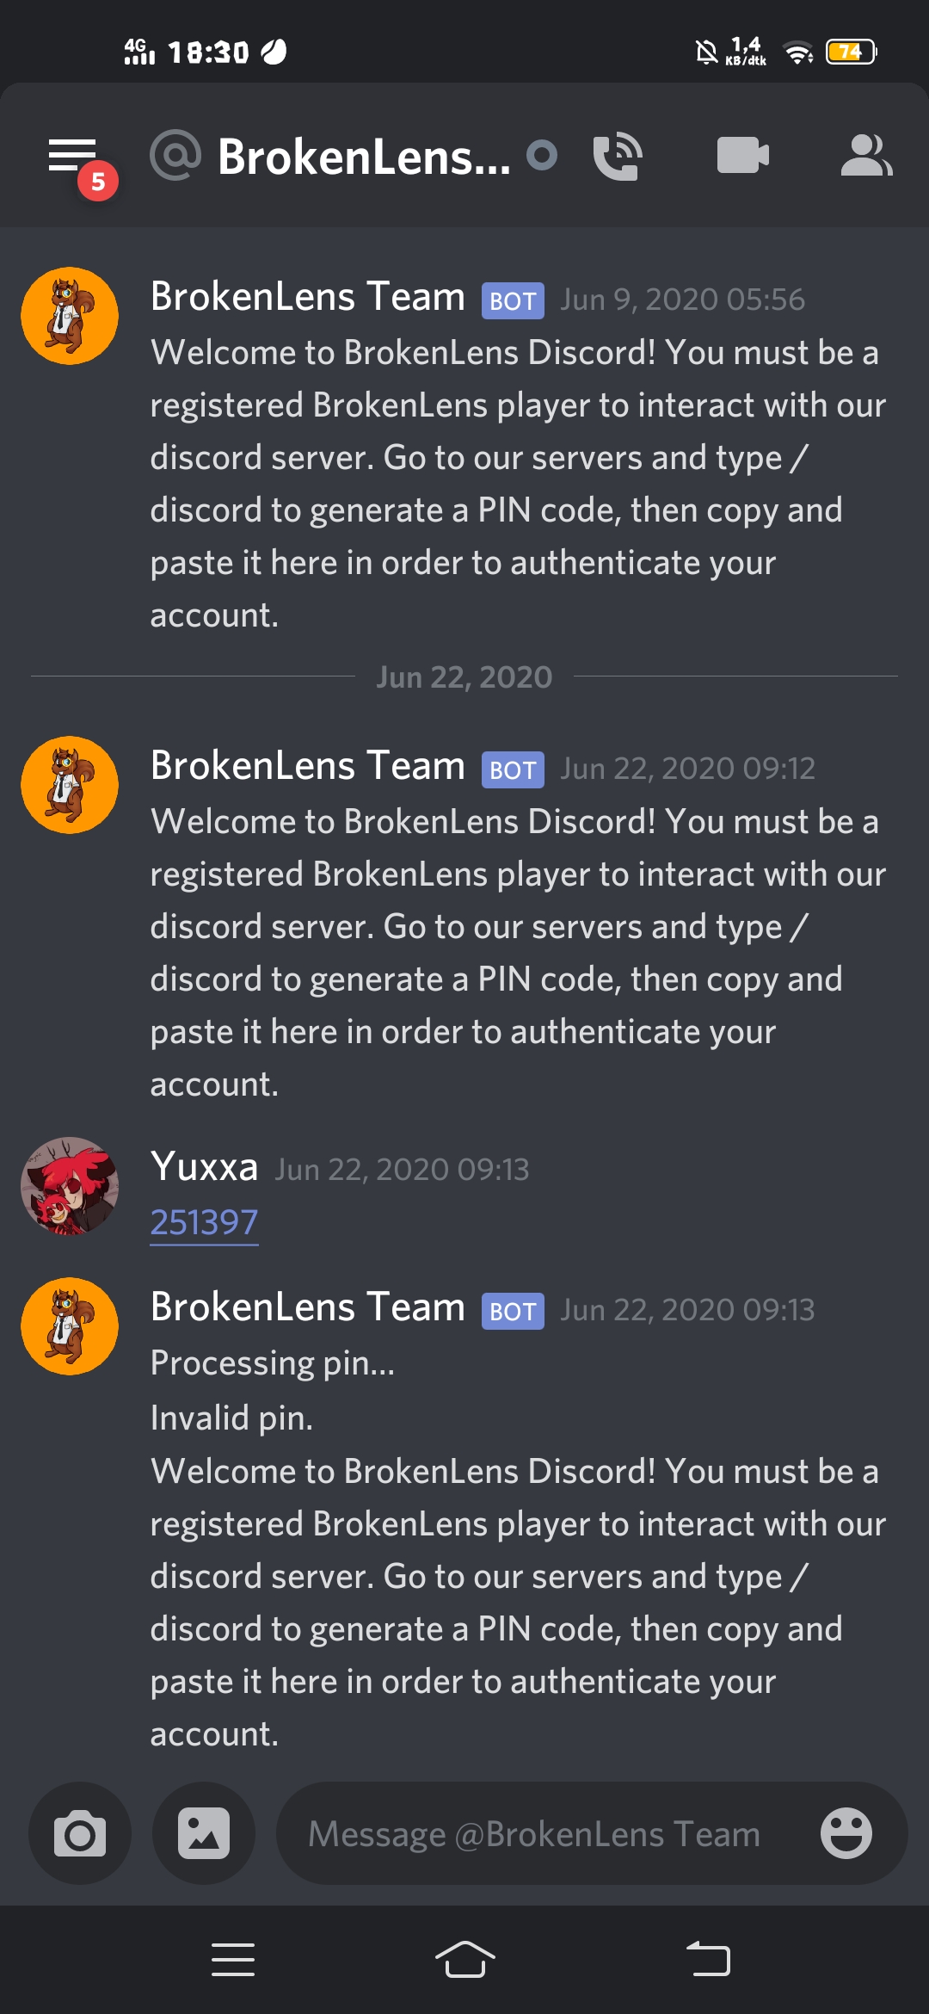Tap Android recent apps navigation button
The height and width of the screenshot is (2014, 929).
tap(233, 1960)
